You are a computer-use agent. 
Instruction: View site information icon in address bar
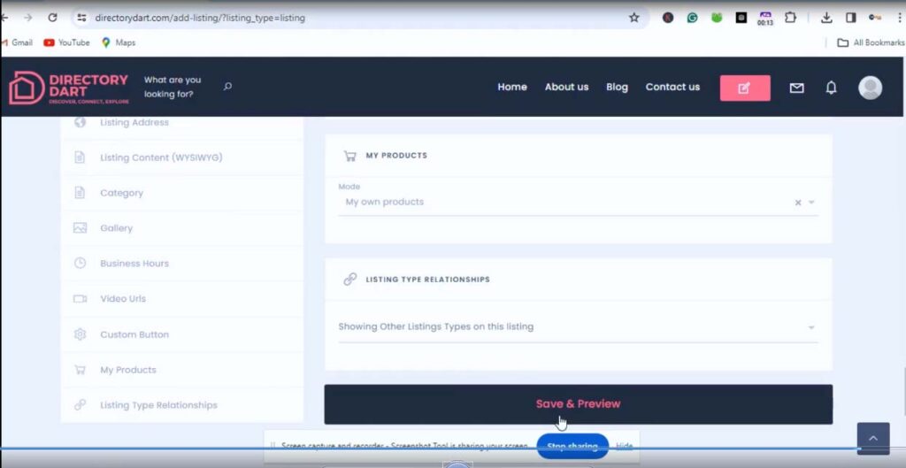coord(82,18)
